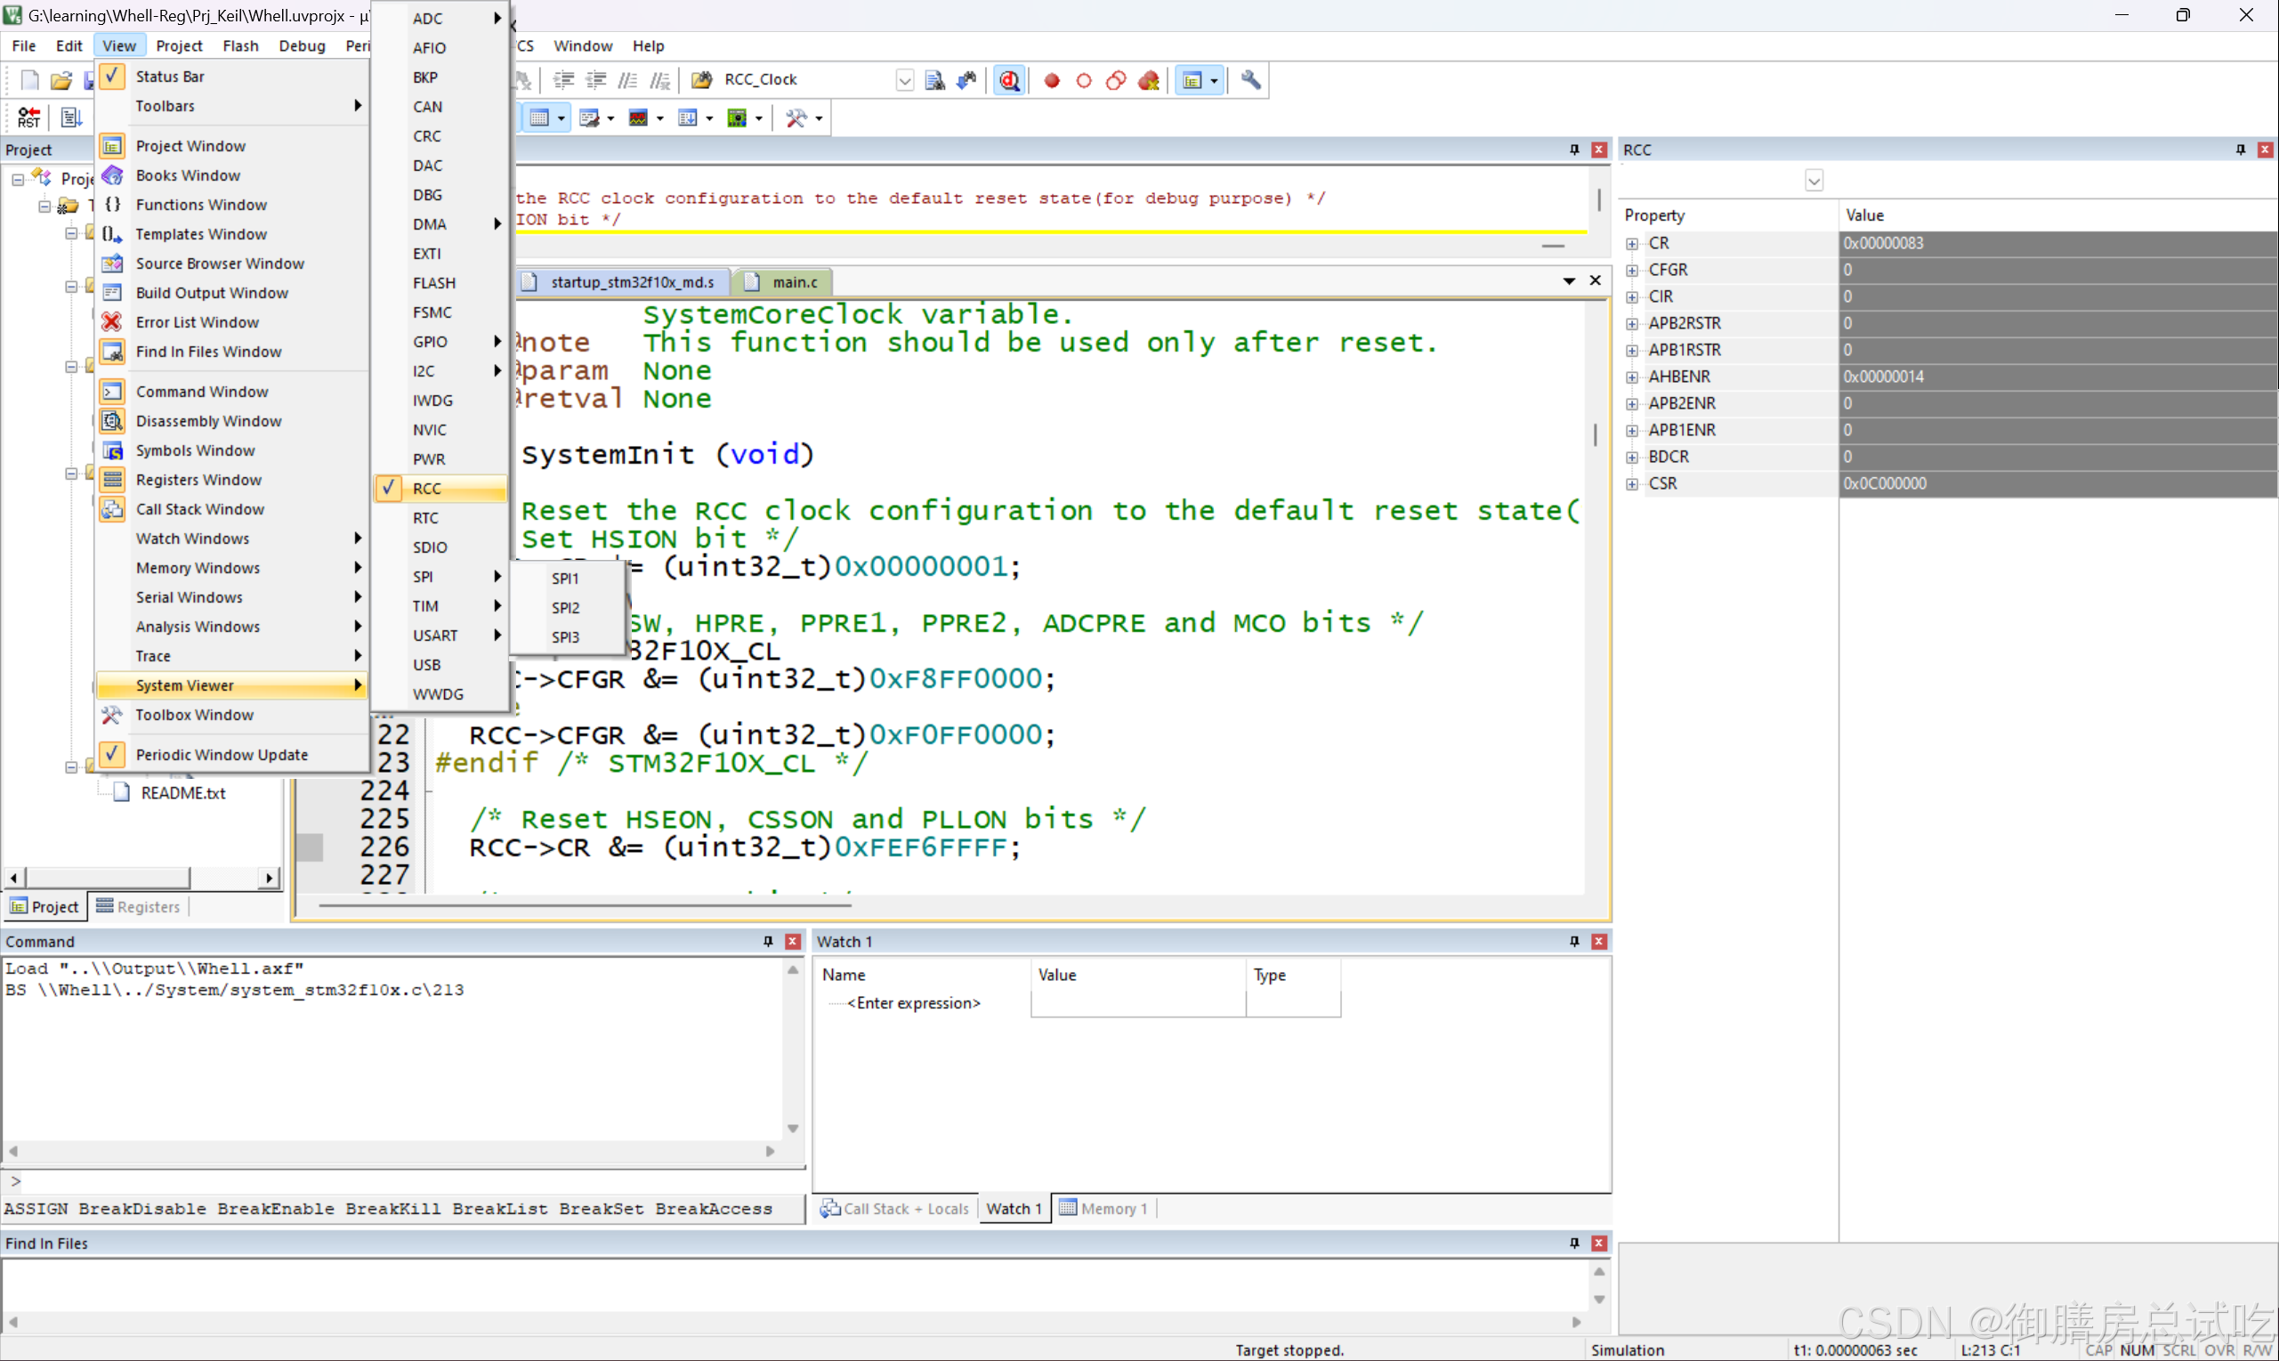Pin the Watch 1 panel pushpin

(1574, 941)
